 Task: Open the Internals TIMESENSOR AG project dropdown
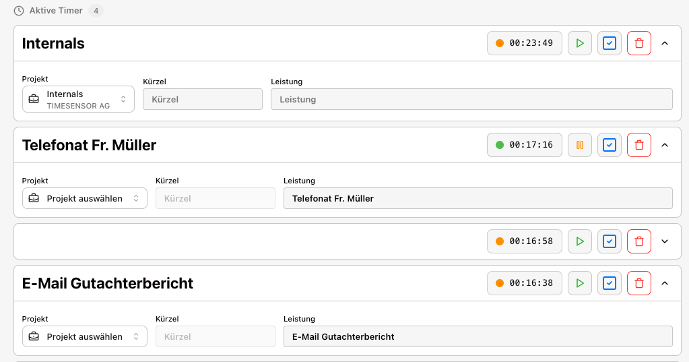point(78,99)
